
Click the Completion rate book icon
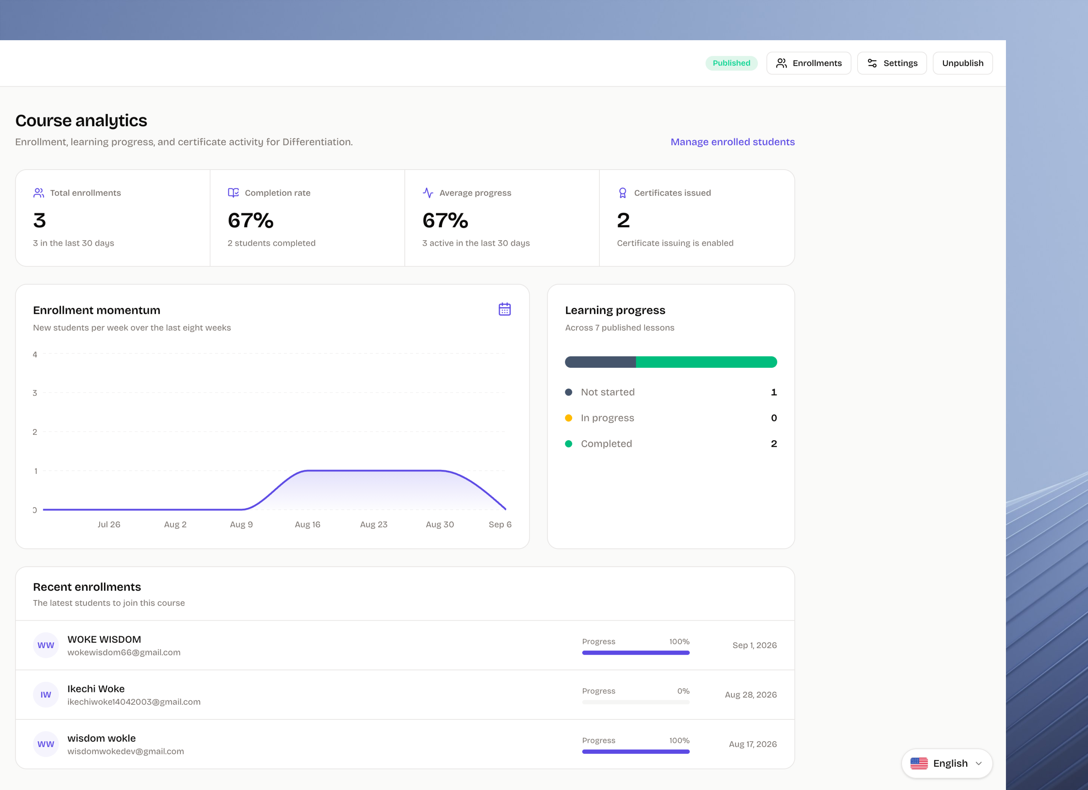pos(233,193)
